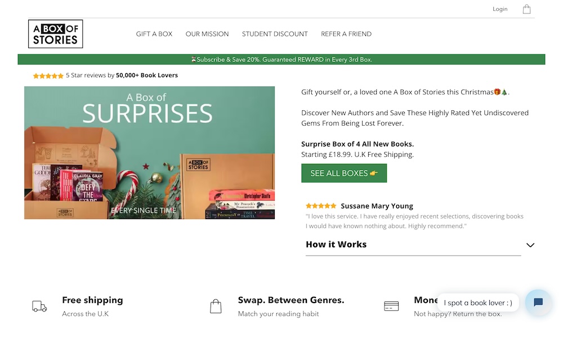Click the free shipping truck icon

(x=39, y=306)
